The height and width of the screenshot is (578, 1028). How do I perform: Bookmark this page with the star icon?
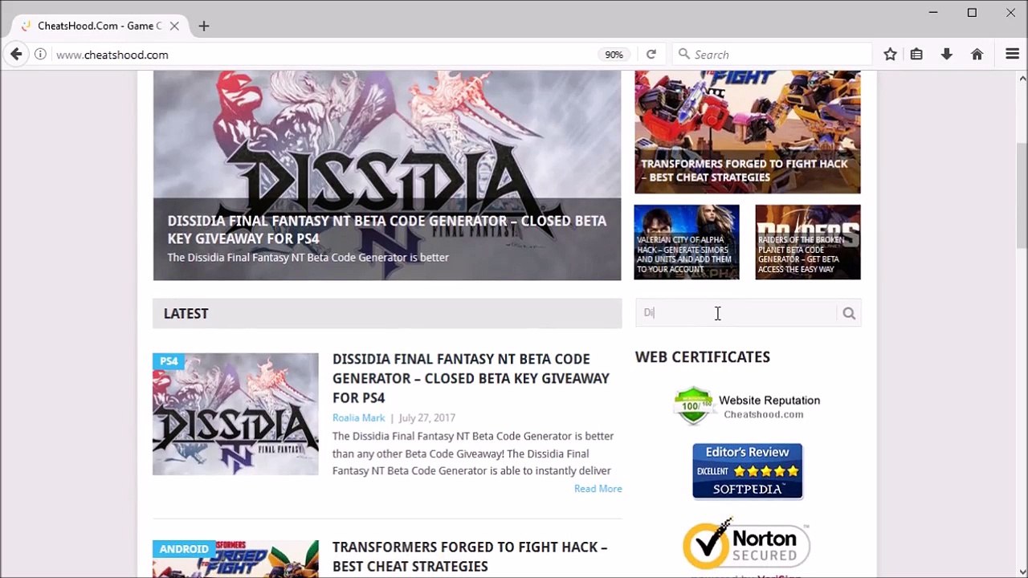pyautogui.click(x=890, y=55)
